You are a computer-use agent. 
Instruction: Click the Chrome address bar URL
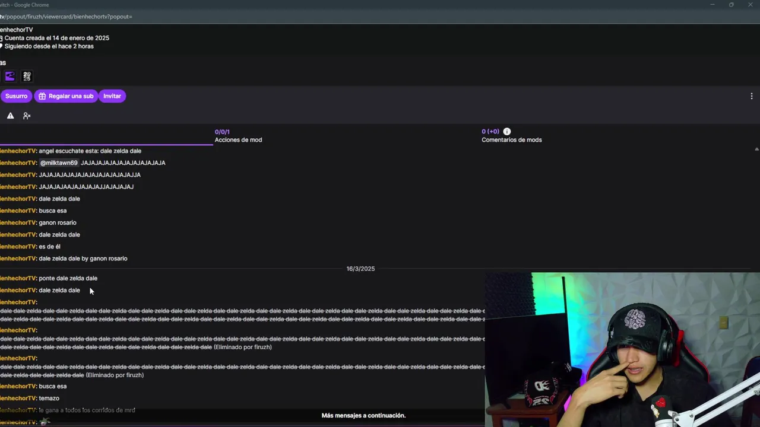click(66, 17)
